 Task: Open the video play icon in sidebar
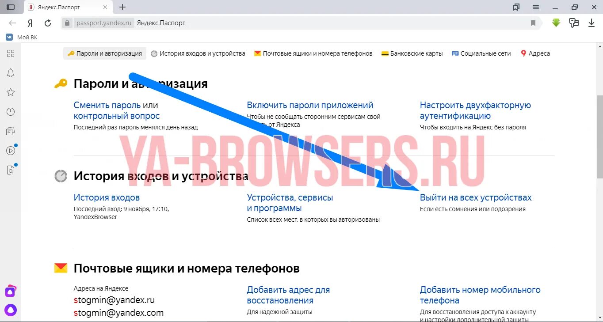(11, 151)
